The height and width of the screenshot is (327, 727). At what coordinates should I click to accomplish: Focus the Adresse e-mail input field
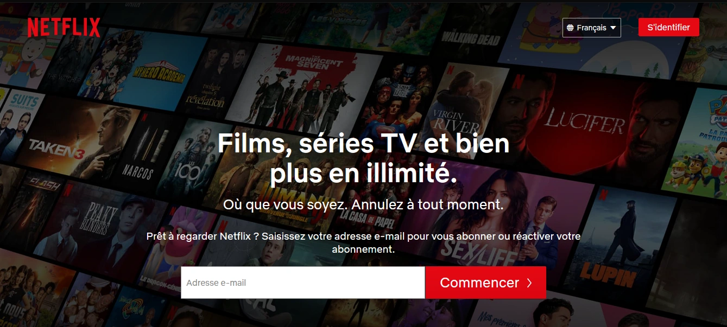pyautogui.click(x=302, y=283)
